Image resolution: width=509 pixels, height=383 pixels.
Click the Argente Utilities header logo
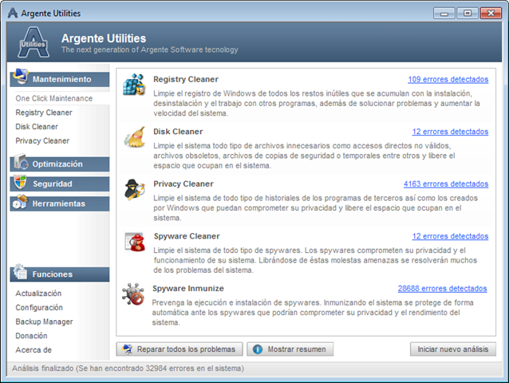[x=34, y=42]
